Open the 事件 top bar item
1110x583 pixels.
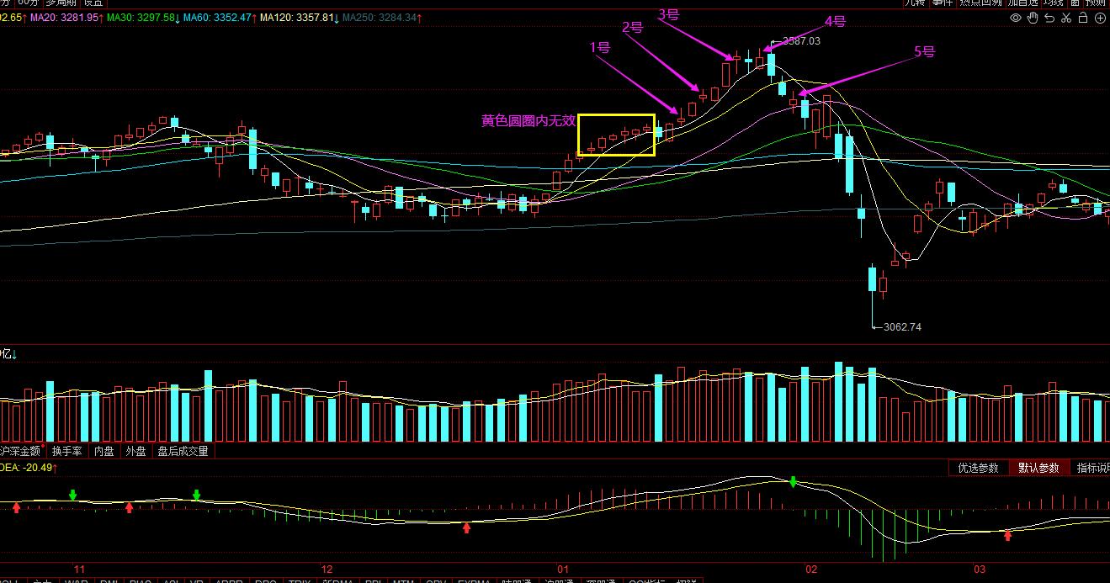click(943, 3)
